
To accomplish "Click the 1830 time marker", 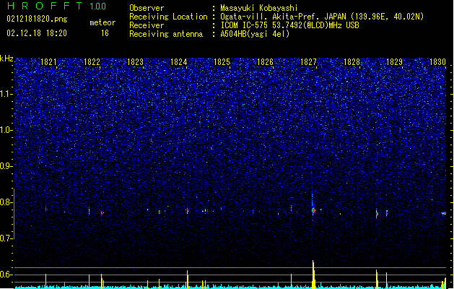I will click(437, 62).
